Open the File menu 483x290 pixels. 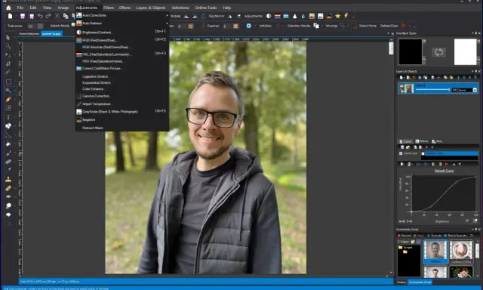[20, 8]
